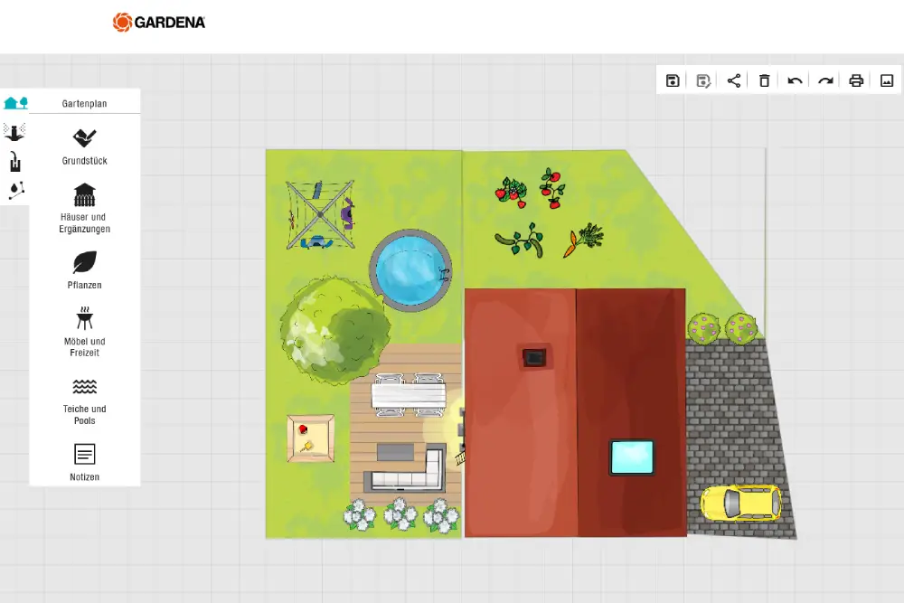The image size is (904, 603).
Task: Click the save-as icon with pencil
Action: pos(703,80)
